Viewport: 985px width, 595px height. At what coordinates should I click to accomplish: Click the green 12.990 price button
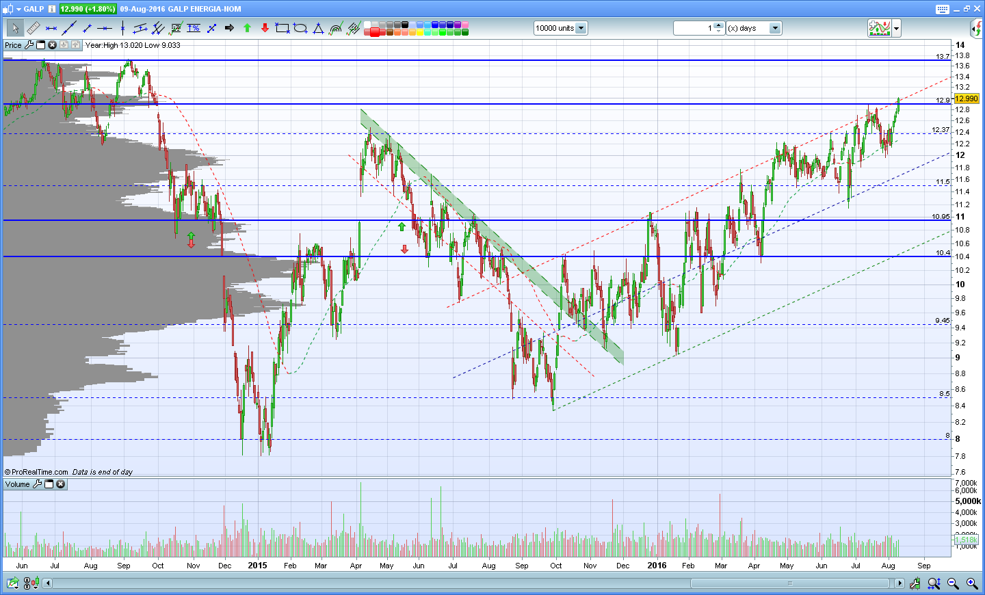coord(88,9)
